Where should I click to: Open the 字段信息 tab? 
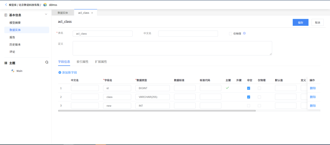click(x=64, y=62)
